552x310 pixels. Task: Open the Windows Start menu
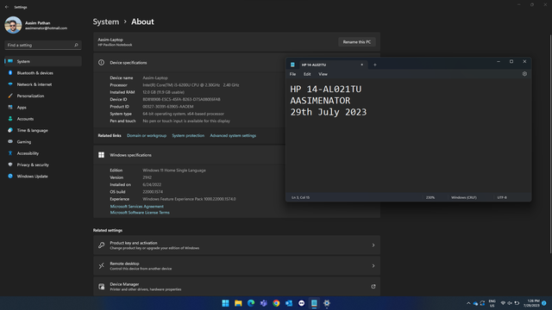pos(225,303)
